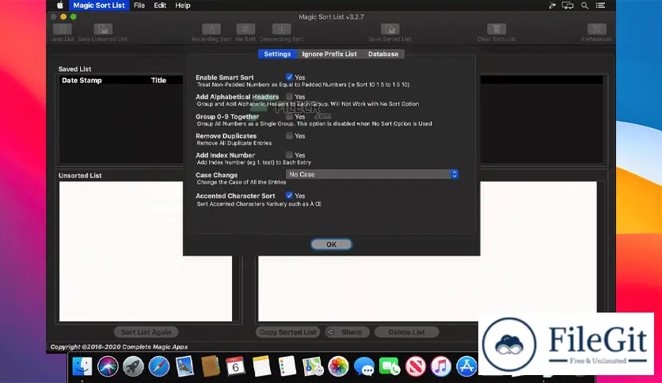Click the Share button
Viewport: 662px width, 383px height.
tap(347, 332)
